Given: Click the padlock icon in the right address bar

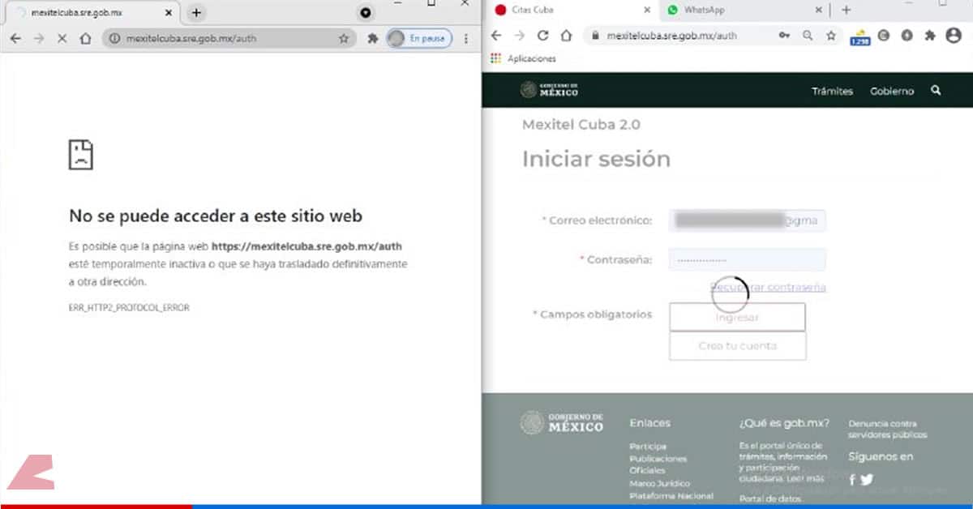Looking at the screenshot, I should 596,36.
